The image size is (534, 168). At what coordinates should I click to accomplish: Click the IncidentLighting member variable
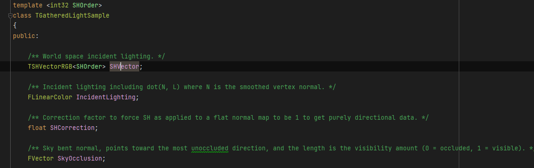coord(106,97)
